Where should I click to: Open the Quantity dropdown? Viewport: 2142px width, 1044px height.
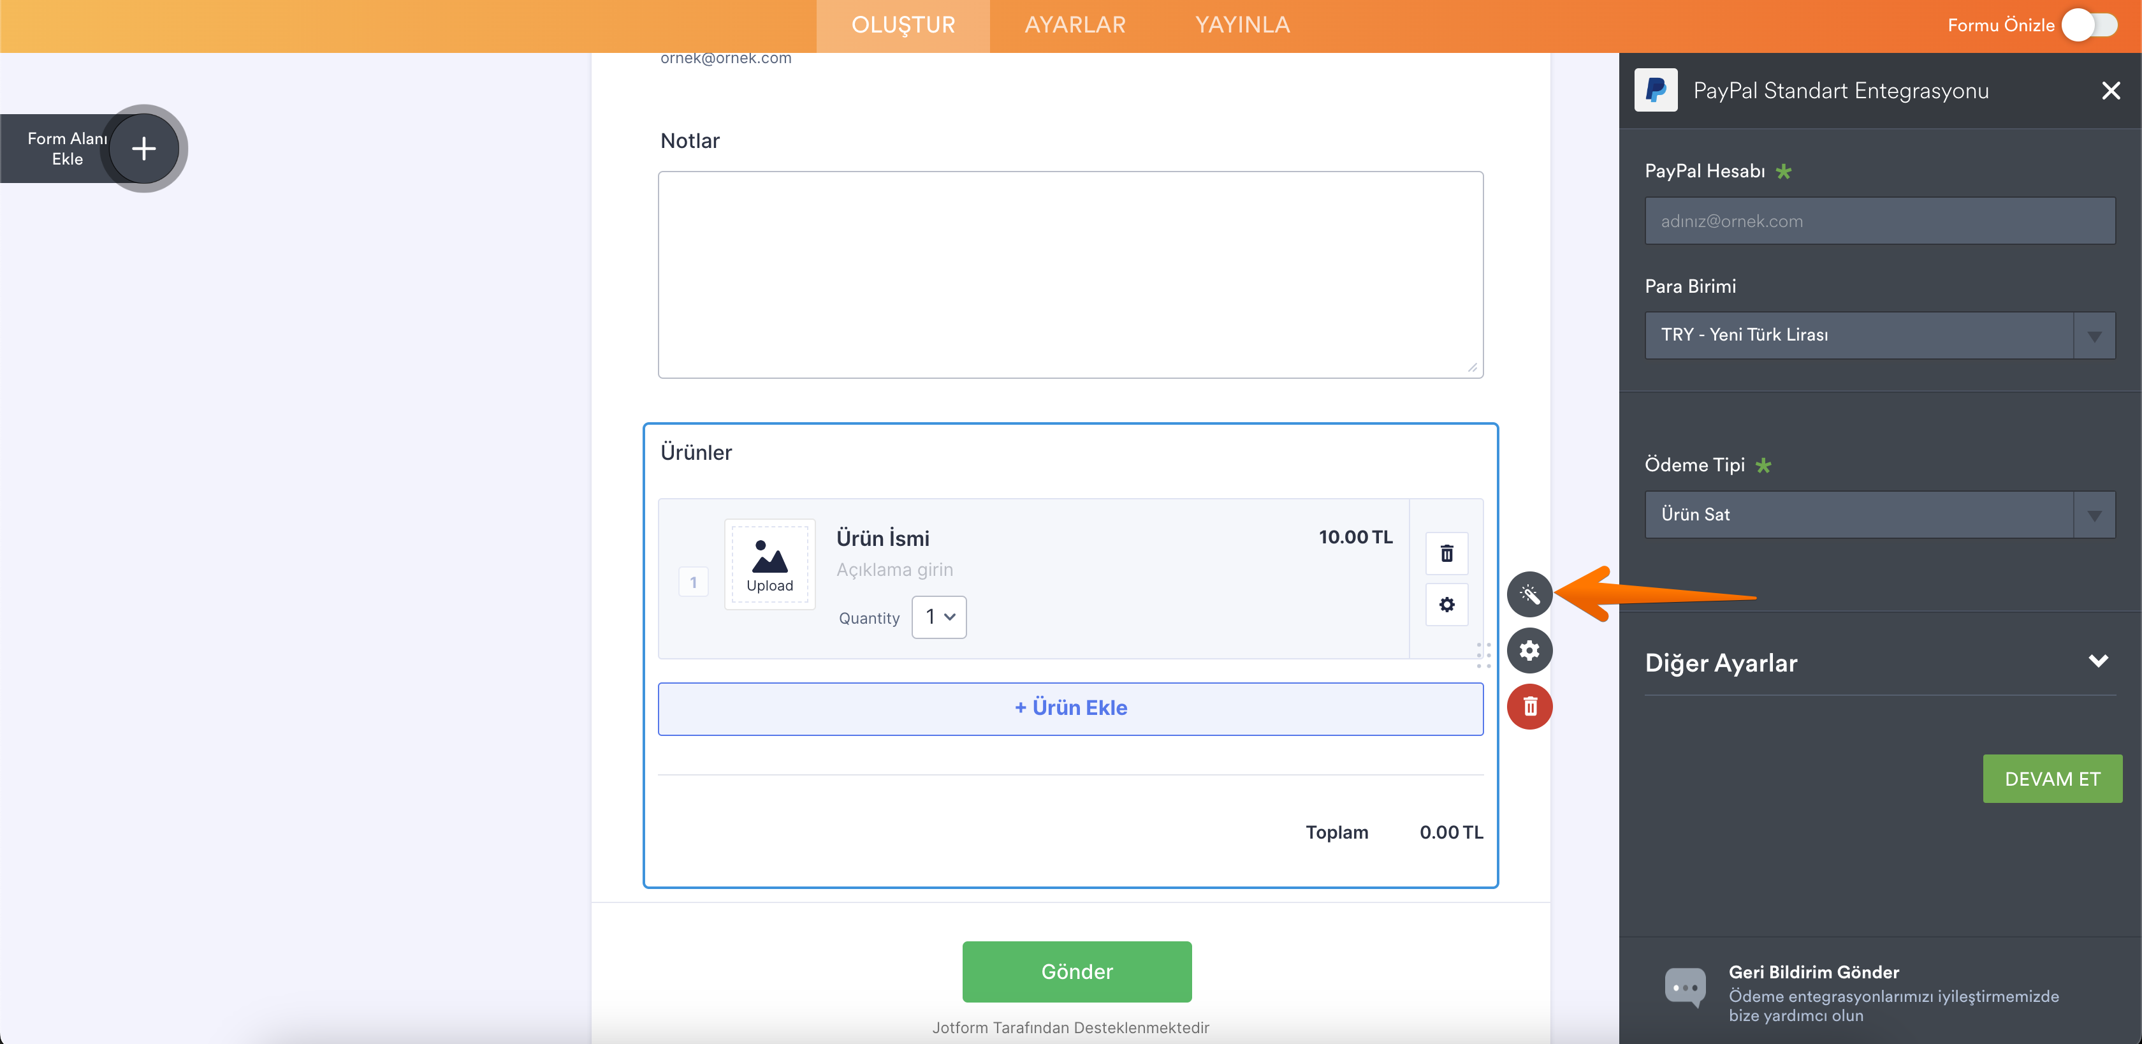pos(939,617)
